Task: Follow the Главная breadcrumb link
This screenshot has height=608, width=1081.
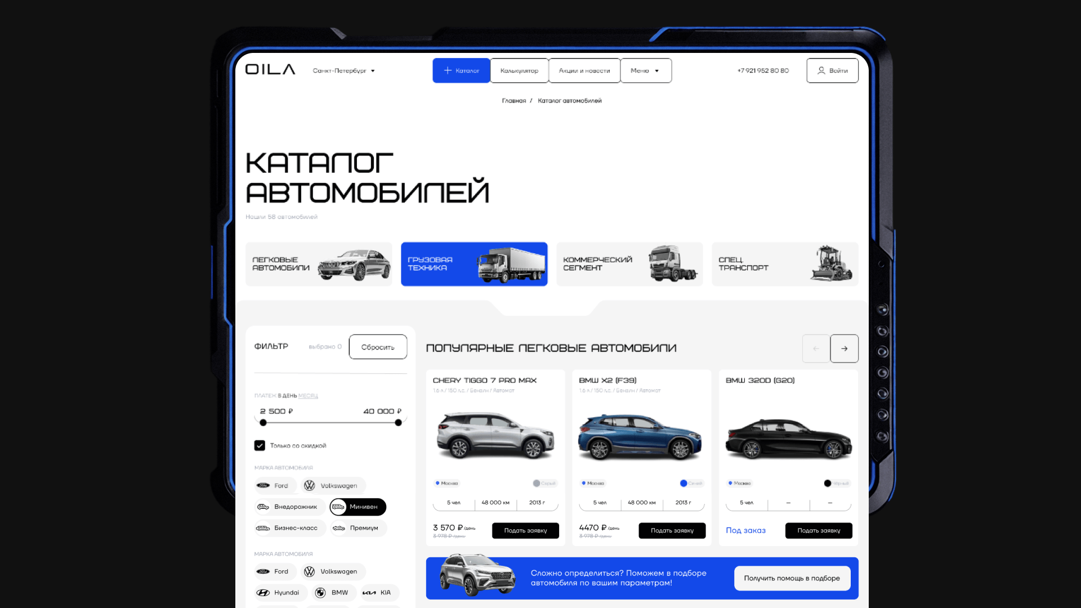Action: [514, 101]
